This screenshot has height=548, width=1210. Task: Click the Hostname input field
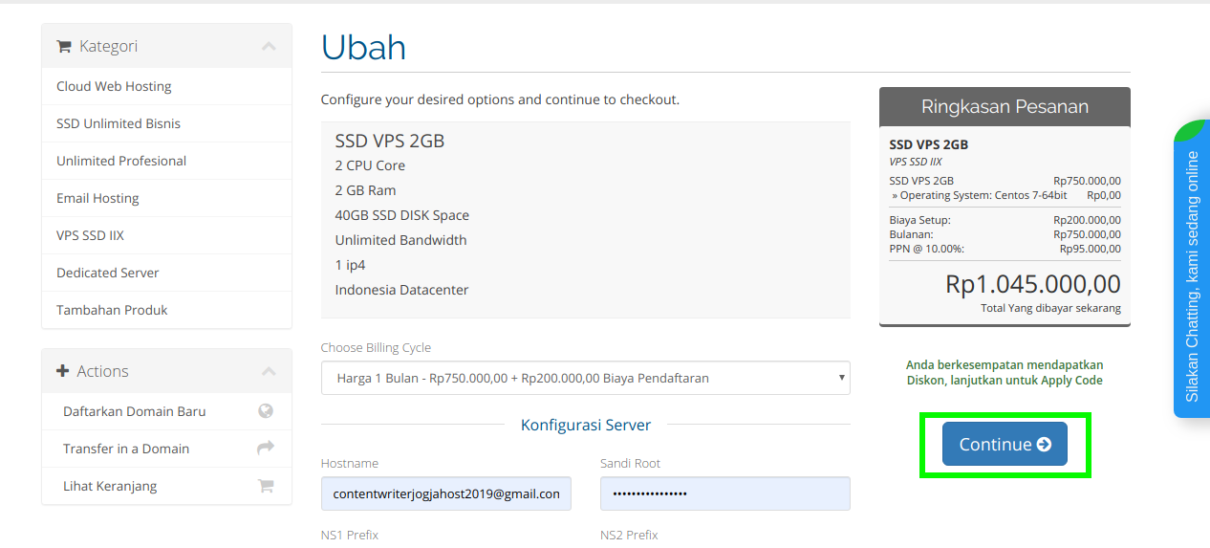coord(445,493)
